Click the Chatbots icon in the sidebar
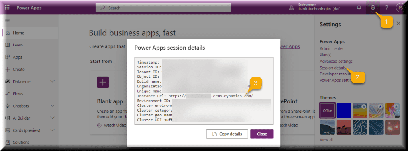408x151 pixels. point(8,106)
